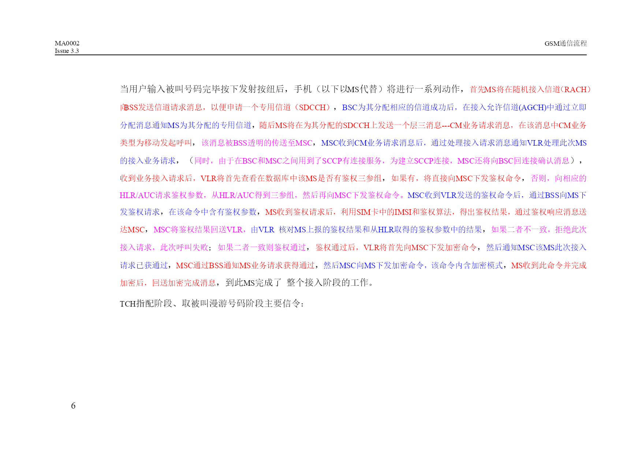Image resolution: width=642 pixels, height=454 pixels.
Task: Click the page number 6
Action: 73,406
